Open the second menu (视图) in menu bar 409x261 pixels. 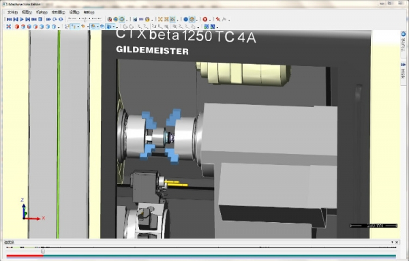click(x=27, y=12)
